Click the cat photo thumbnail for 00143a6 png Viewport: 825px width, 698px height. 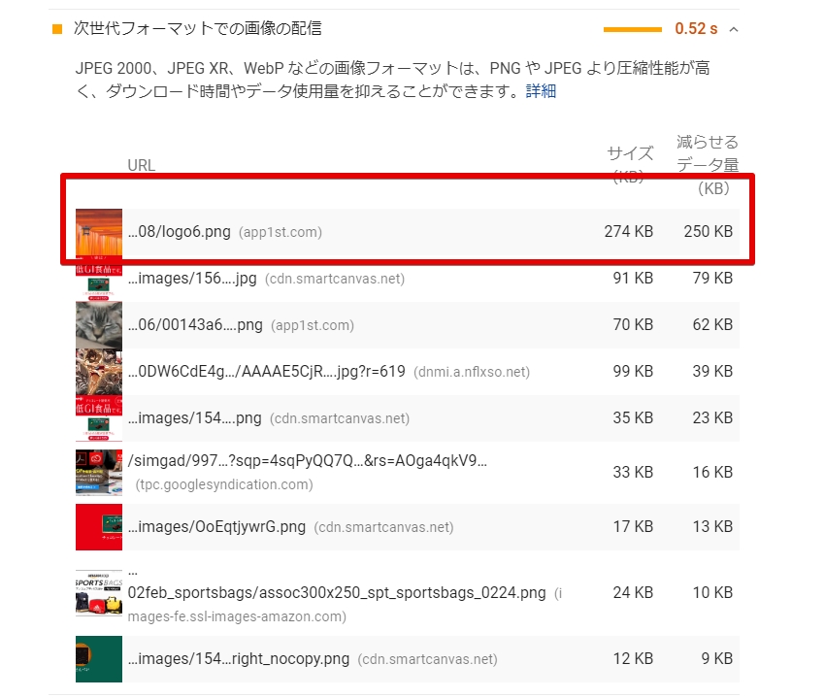click(99, 325)
